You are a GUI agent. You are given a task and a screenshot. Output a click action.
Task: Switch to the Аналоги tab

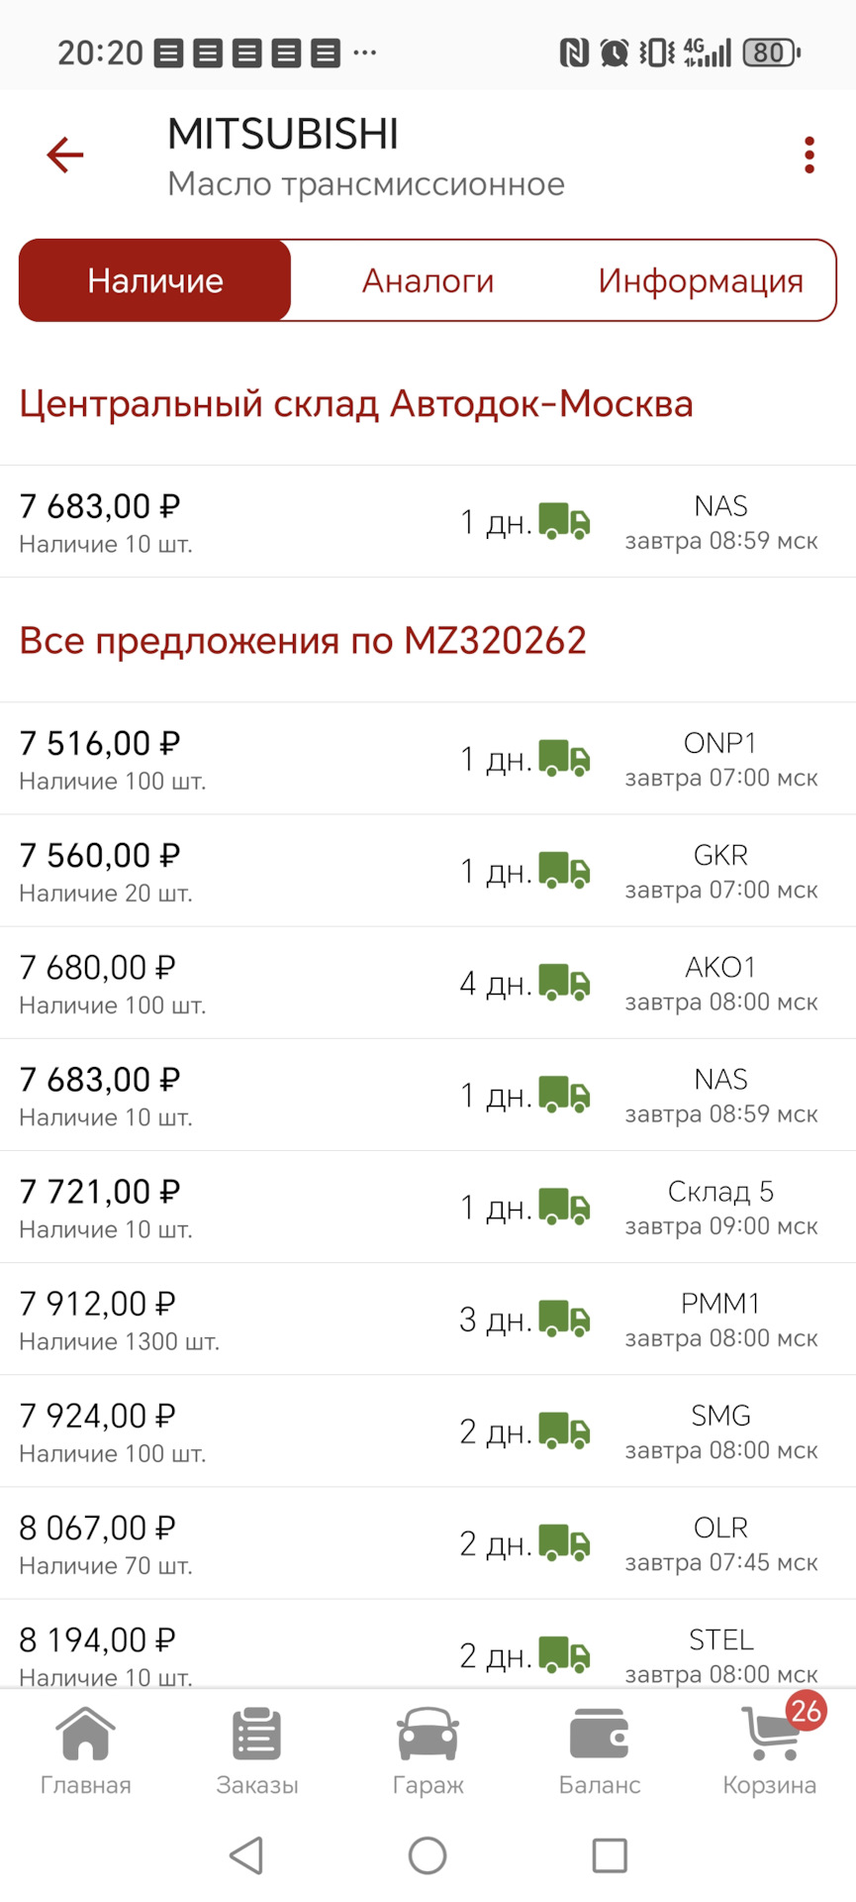[428, 281]
